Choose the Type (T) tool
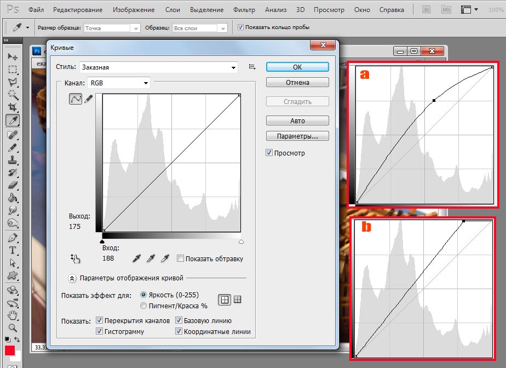 12,250
